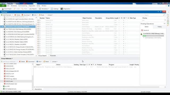Open Catalogs from the main toolbar
This screenshot has height=95, width=170.
click(x=55, y=9)
